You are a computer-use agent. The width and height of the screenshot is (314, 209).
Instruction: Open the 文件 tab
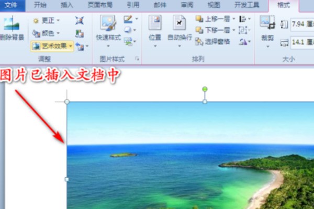(12, 5)
